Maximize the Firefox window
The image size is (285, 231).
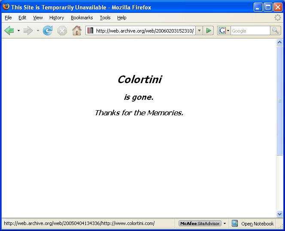pos(268,7)
